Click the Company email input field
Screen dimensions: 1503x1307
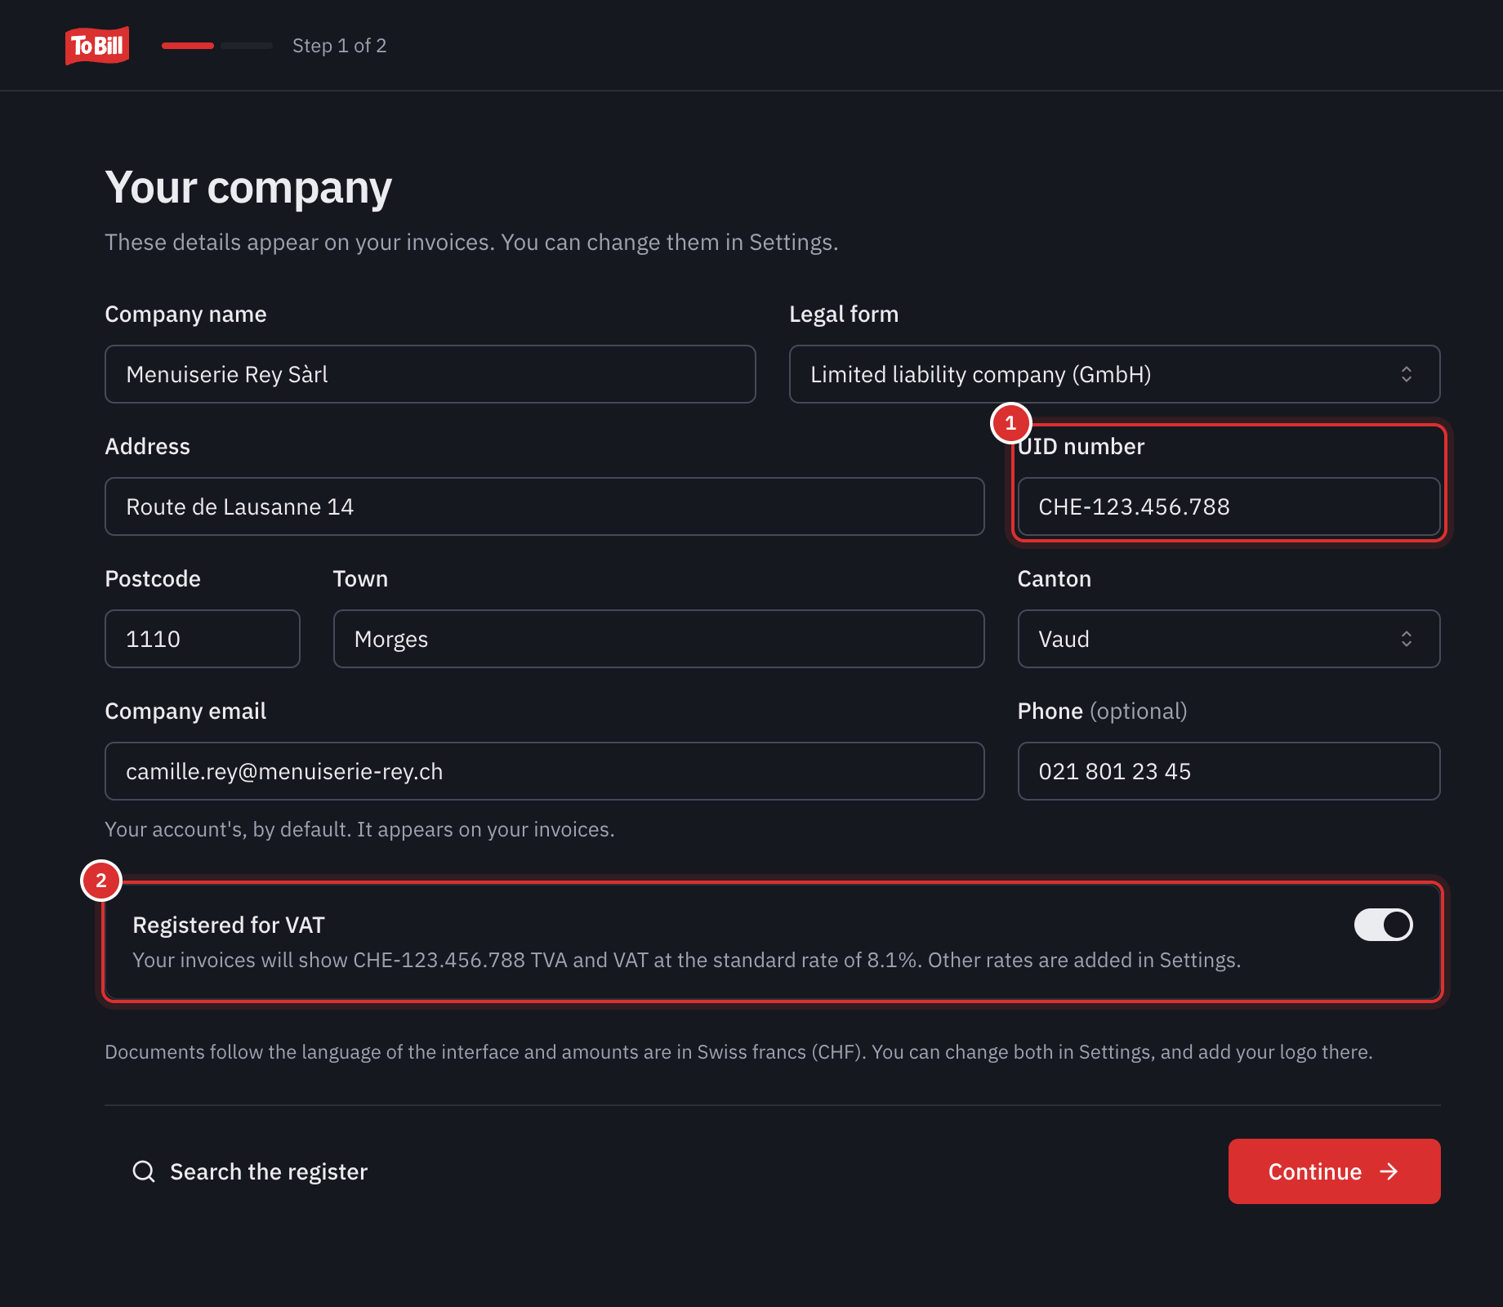tap(545, 771)
